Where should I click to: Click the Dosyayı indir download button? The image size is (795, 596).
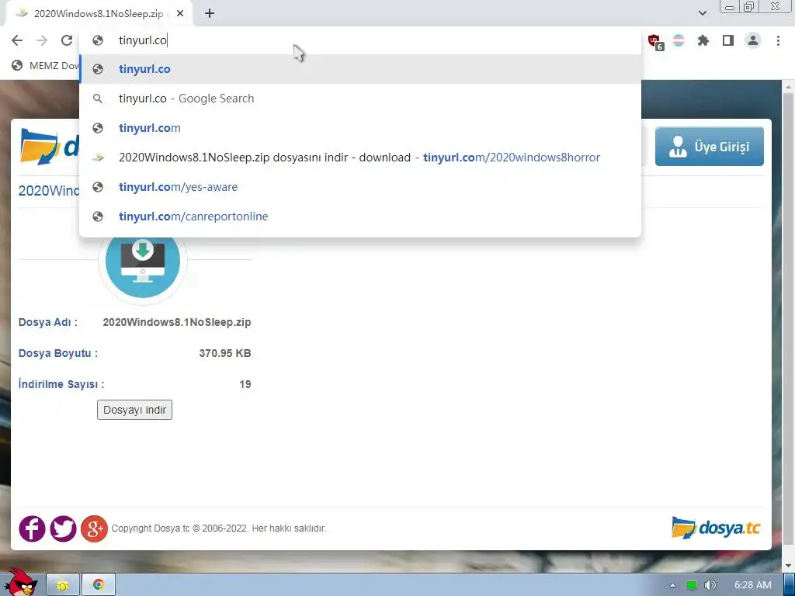coord(134,410)
